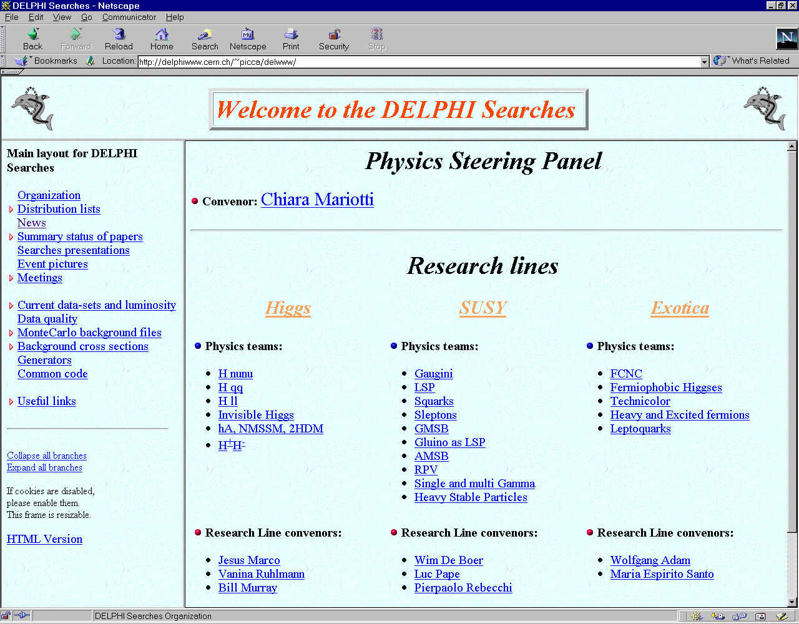This screenshot has width=799, height=624.
Task: Open the Bookmarks icon in location bar
Action: (22, 61)
